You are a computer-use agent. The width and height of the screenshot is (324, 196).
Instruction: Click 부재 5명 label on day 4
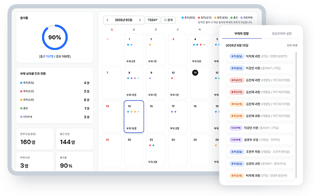pyautogui.click(x=196, y=61)
